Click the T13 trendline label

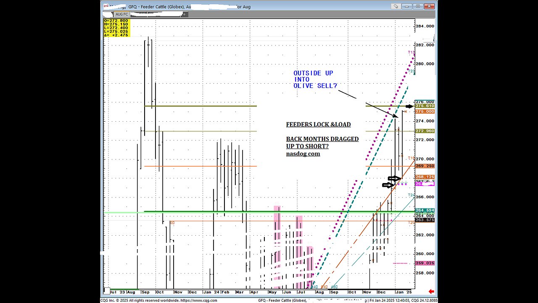coord(411,52)
